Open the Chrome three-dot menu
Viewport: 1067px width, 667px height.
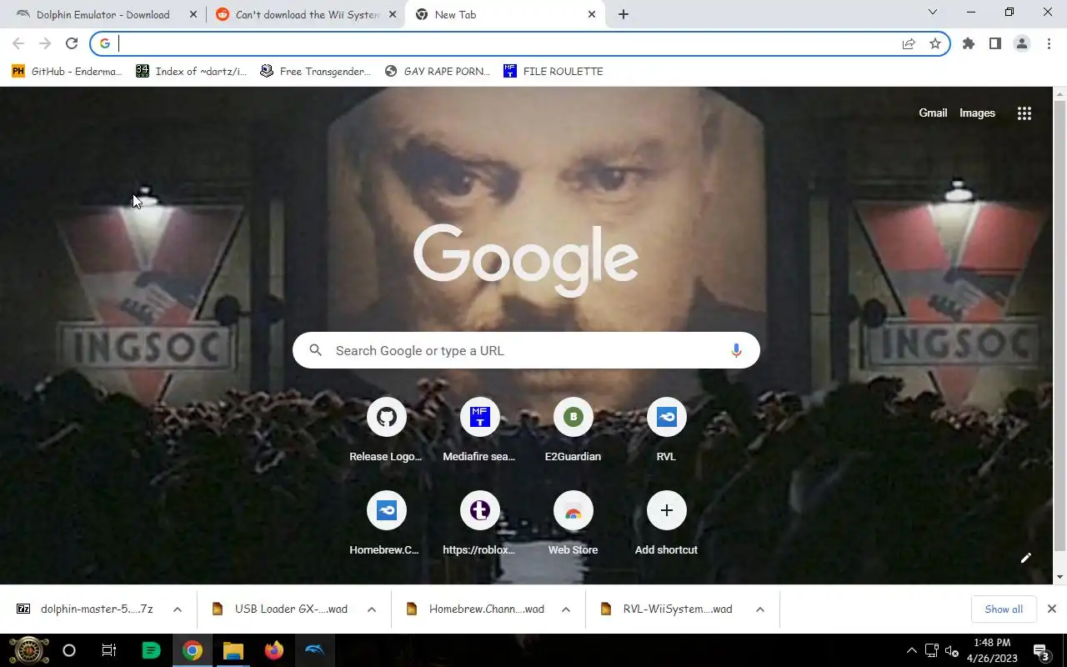coord(1049,44)
